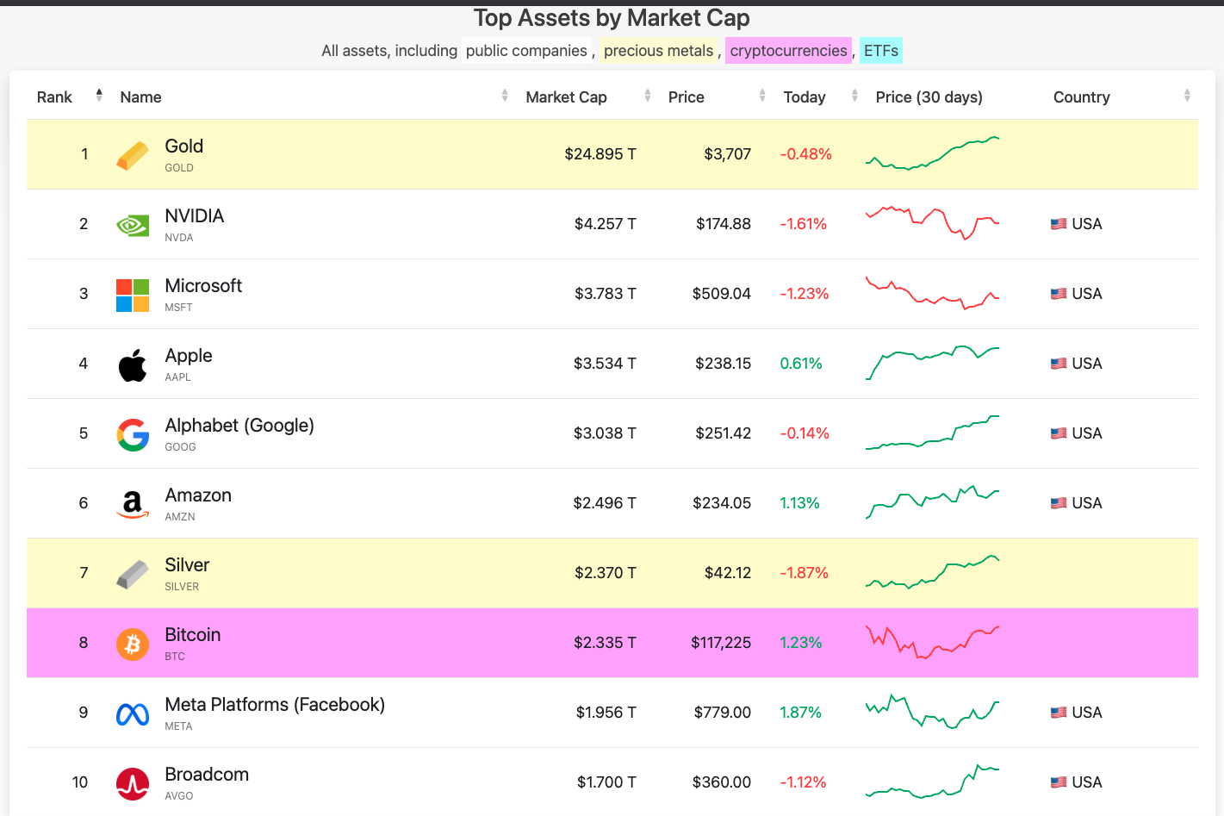Open the Gold asset page link
Viewport: 1224px width, 816px height.
pyautogui.click(x=184, y=146)
